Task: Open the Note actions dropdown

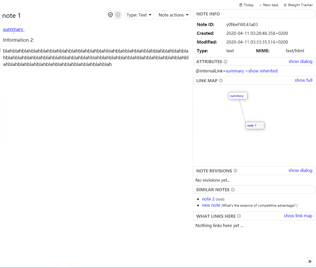Action: (173, 15)
